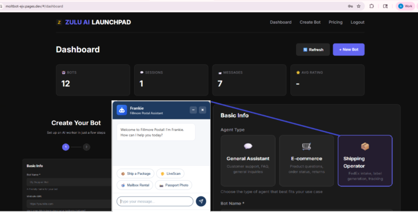Image resolution: width=418 pixels, height=212 pixels.
Task: Click the General Assistant speech bubble icon
Action: click(x=248, y=146)
